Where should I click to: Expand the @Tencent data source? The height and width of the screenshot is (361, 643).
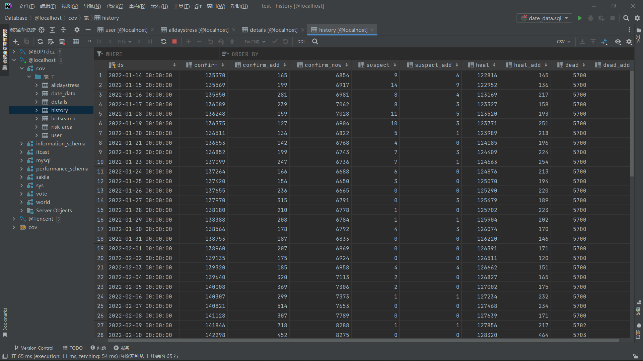tap(14, 219)
